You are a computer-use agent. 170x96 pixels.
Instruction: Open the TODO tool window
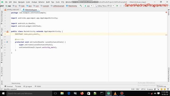coord(38,86)
